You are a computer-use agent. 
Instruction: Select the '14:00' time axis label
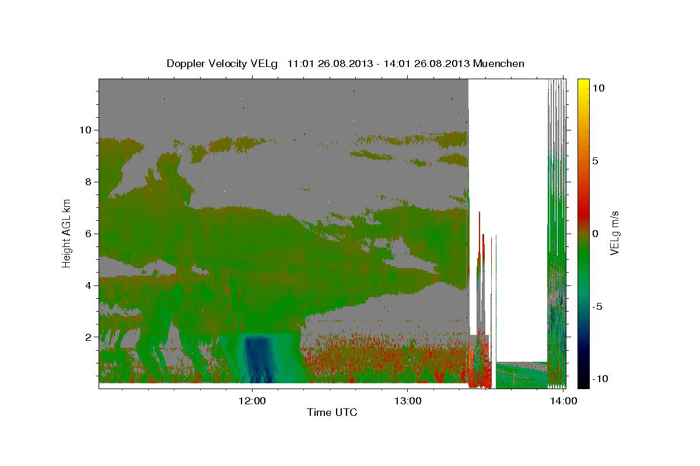click(x=563, y=401)
